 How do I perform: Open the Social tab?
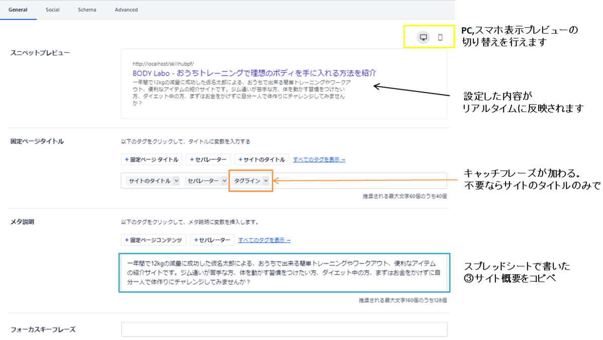tap(52, 10)
